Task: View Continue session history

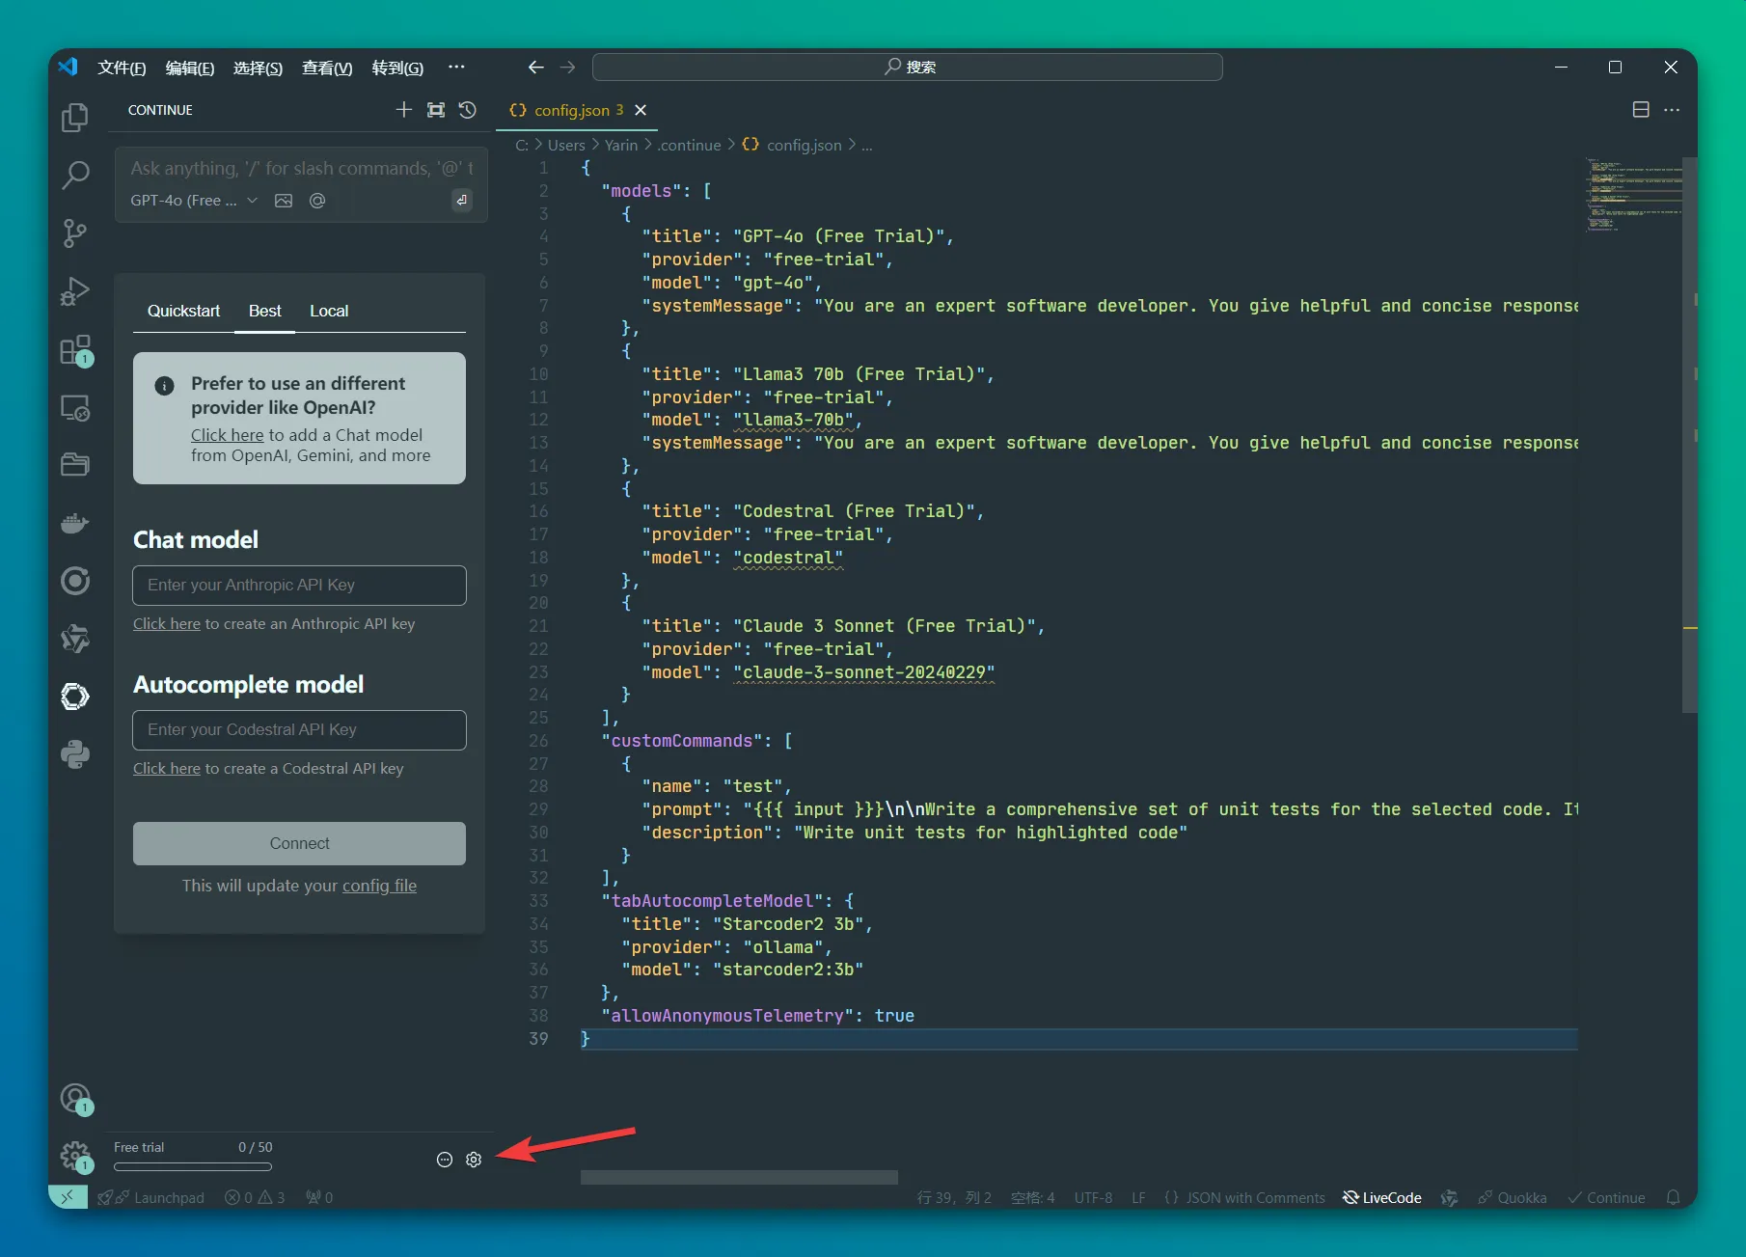Action: (x=468, y=110)
